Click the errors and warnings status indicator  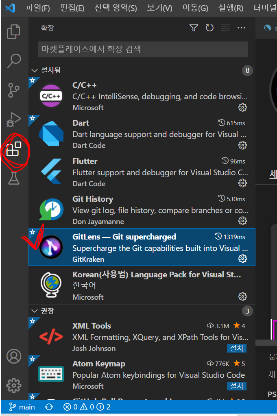[87, 407]
